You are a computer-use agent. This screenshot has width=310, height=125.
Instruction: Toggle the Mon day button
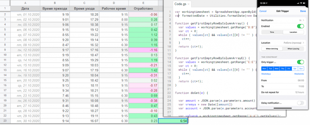point(264,69)
